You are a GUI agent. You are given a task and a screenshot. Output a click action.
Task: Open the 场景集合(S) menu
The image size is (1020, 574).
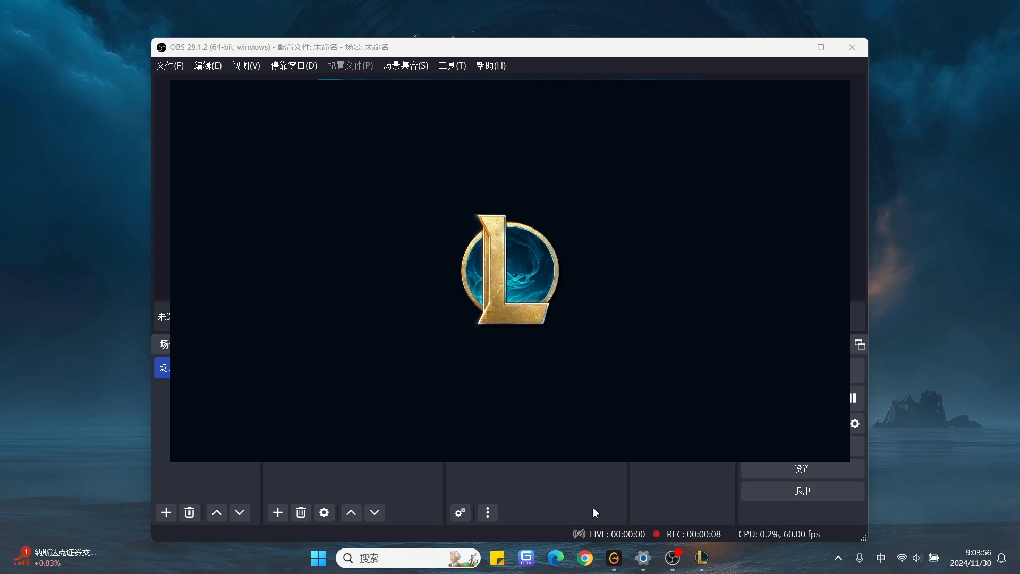pos(406,65)
